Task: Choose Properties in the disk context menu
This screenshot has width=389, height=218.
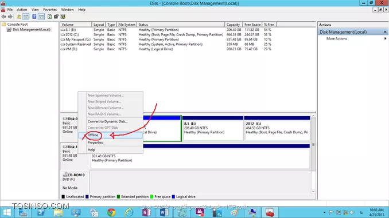Action: coord(110,142)
